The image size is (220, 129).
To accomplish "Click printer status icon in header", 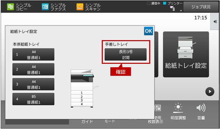I will (x=172, y=9).
